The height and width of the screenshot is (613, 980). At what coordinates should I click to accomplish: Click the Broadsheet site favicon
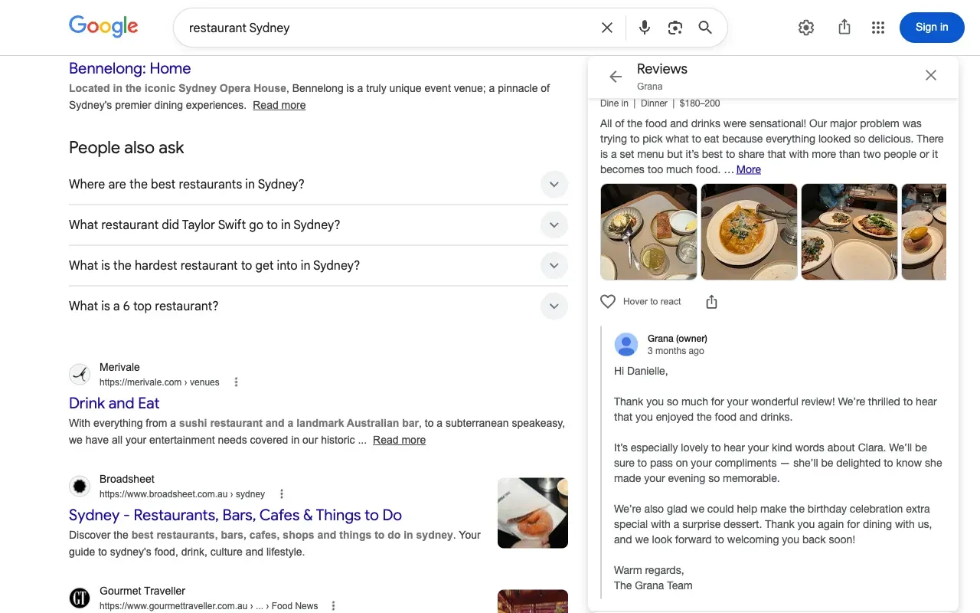[80, 487]
